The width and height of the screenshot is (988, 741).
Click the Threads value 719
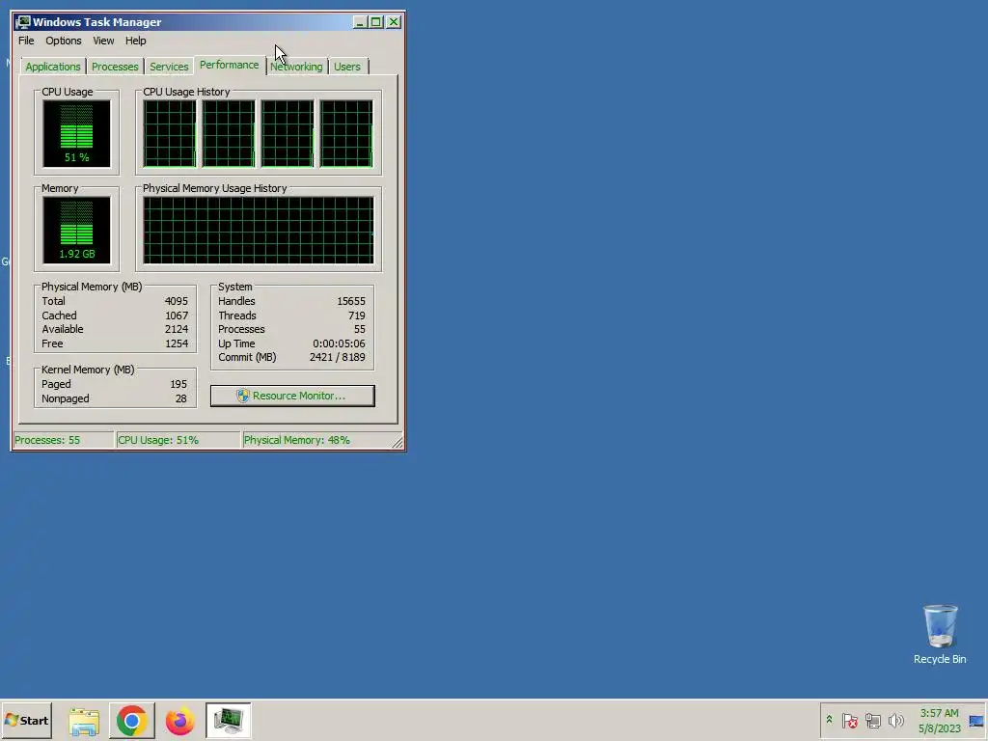[357, 316]
